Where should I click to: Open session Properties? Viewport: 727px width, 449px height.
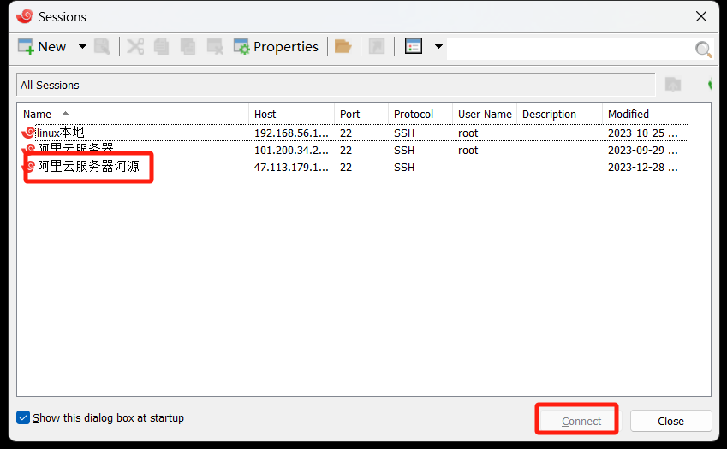(276, 47)
